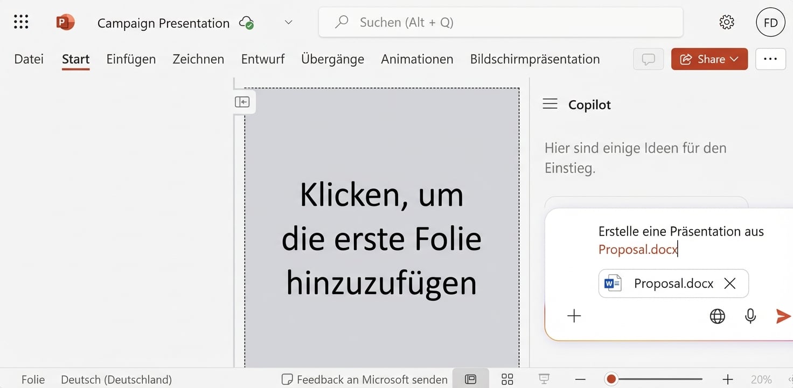Viewport: 793px width, 388px height.
Task: Switch to the Einfügen tab
Action: click(x=131, y=59)
